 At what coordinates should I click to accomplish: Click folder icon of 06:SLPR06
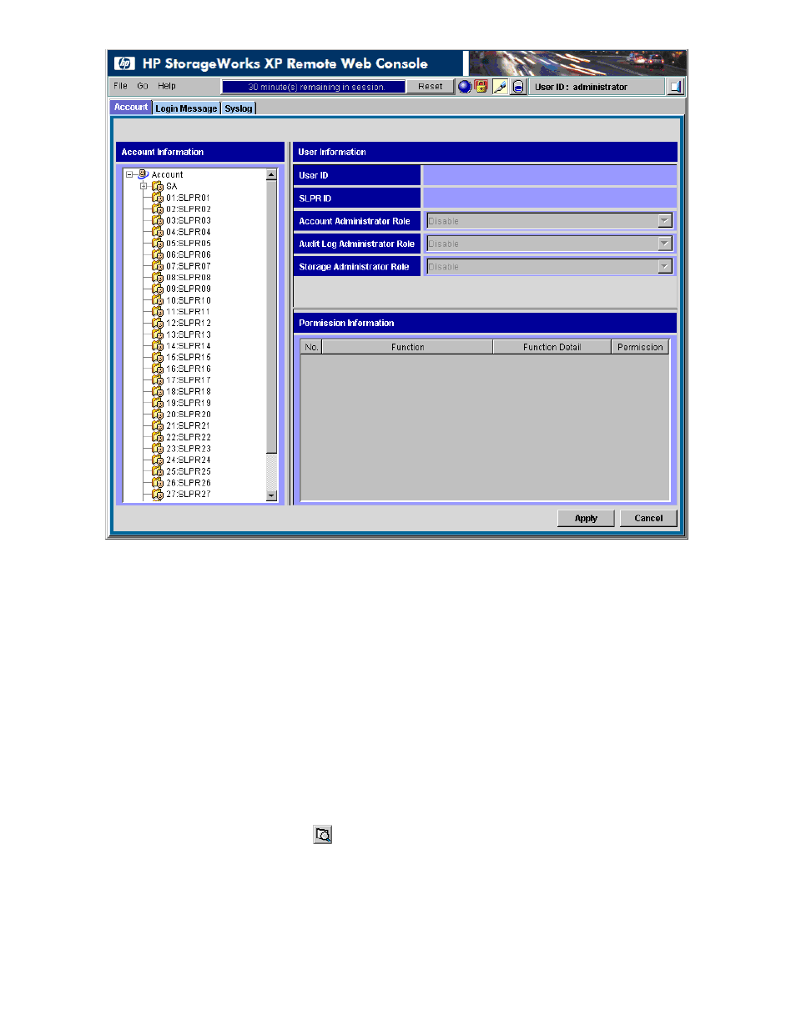[158, 254]
